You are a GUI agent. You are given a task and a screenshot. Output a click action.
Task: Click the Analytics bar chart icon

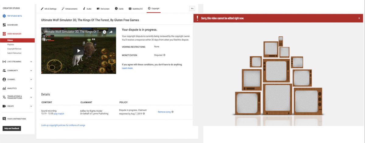pos(4,88)
